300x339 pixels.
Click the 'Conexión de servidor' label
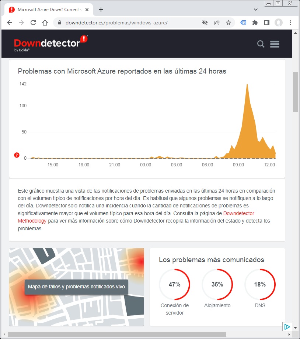pos(175,309)
